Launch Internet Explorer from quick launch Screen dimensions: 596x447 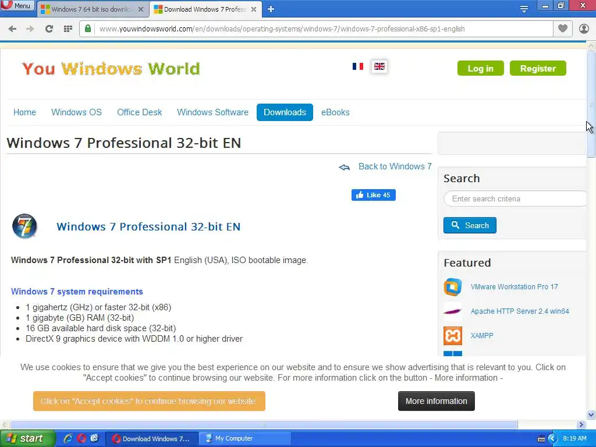click(69, 438)
